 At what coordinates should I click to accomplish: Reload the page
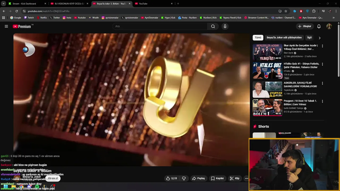click(16, 11)
